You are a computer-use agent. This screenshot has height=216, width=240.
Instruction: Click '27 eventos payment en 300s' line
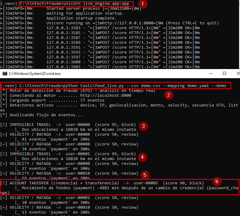point(53,168)
